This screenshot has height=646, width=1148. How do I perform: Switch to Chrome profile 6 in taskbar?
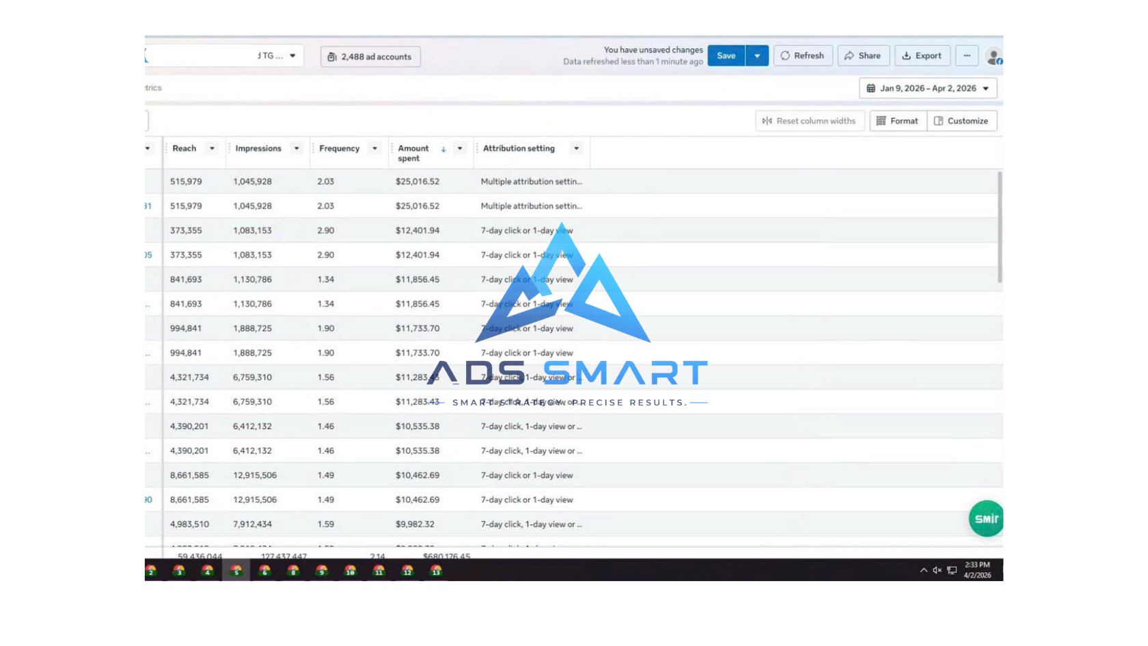[x=265, y=570]
